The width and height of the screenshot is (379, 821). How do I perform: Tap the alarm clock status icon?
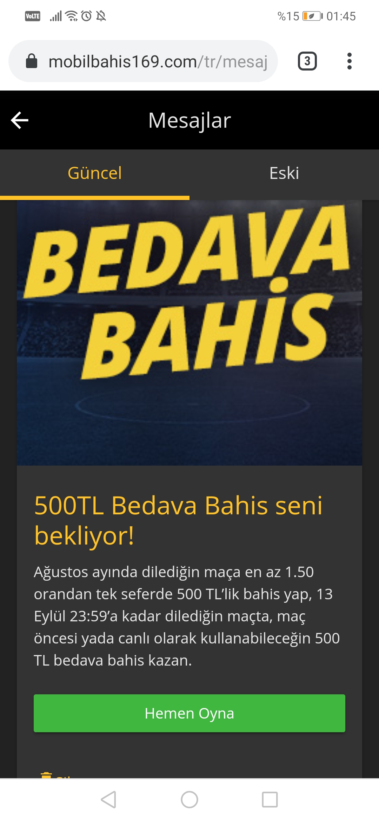click(x=86, y=16)
